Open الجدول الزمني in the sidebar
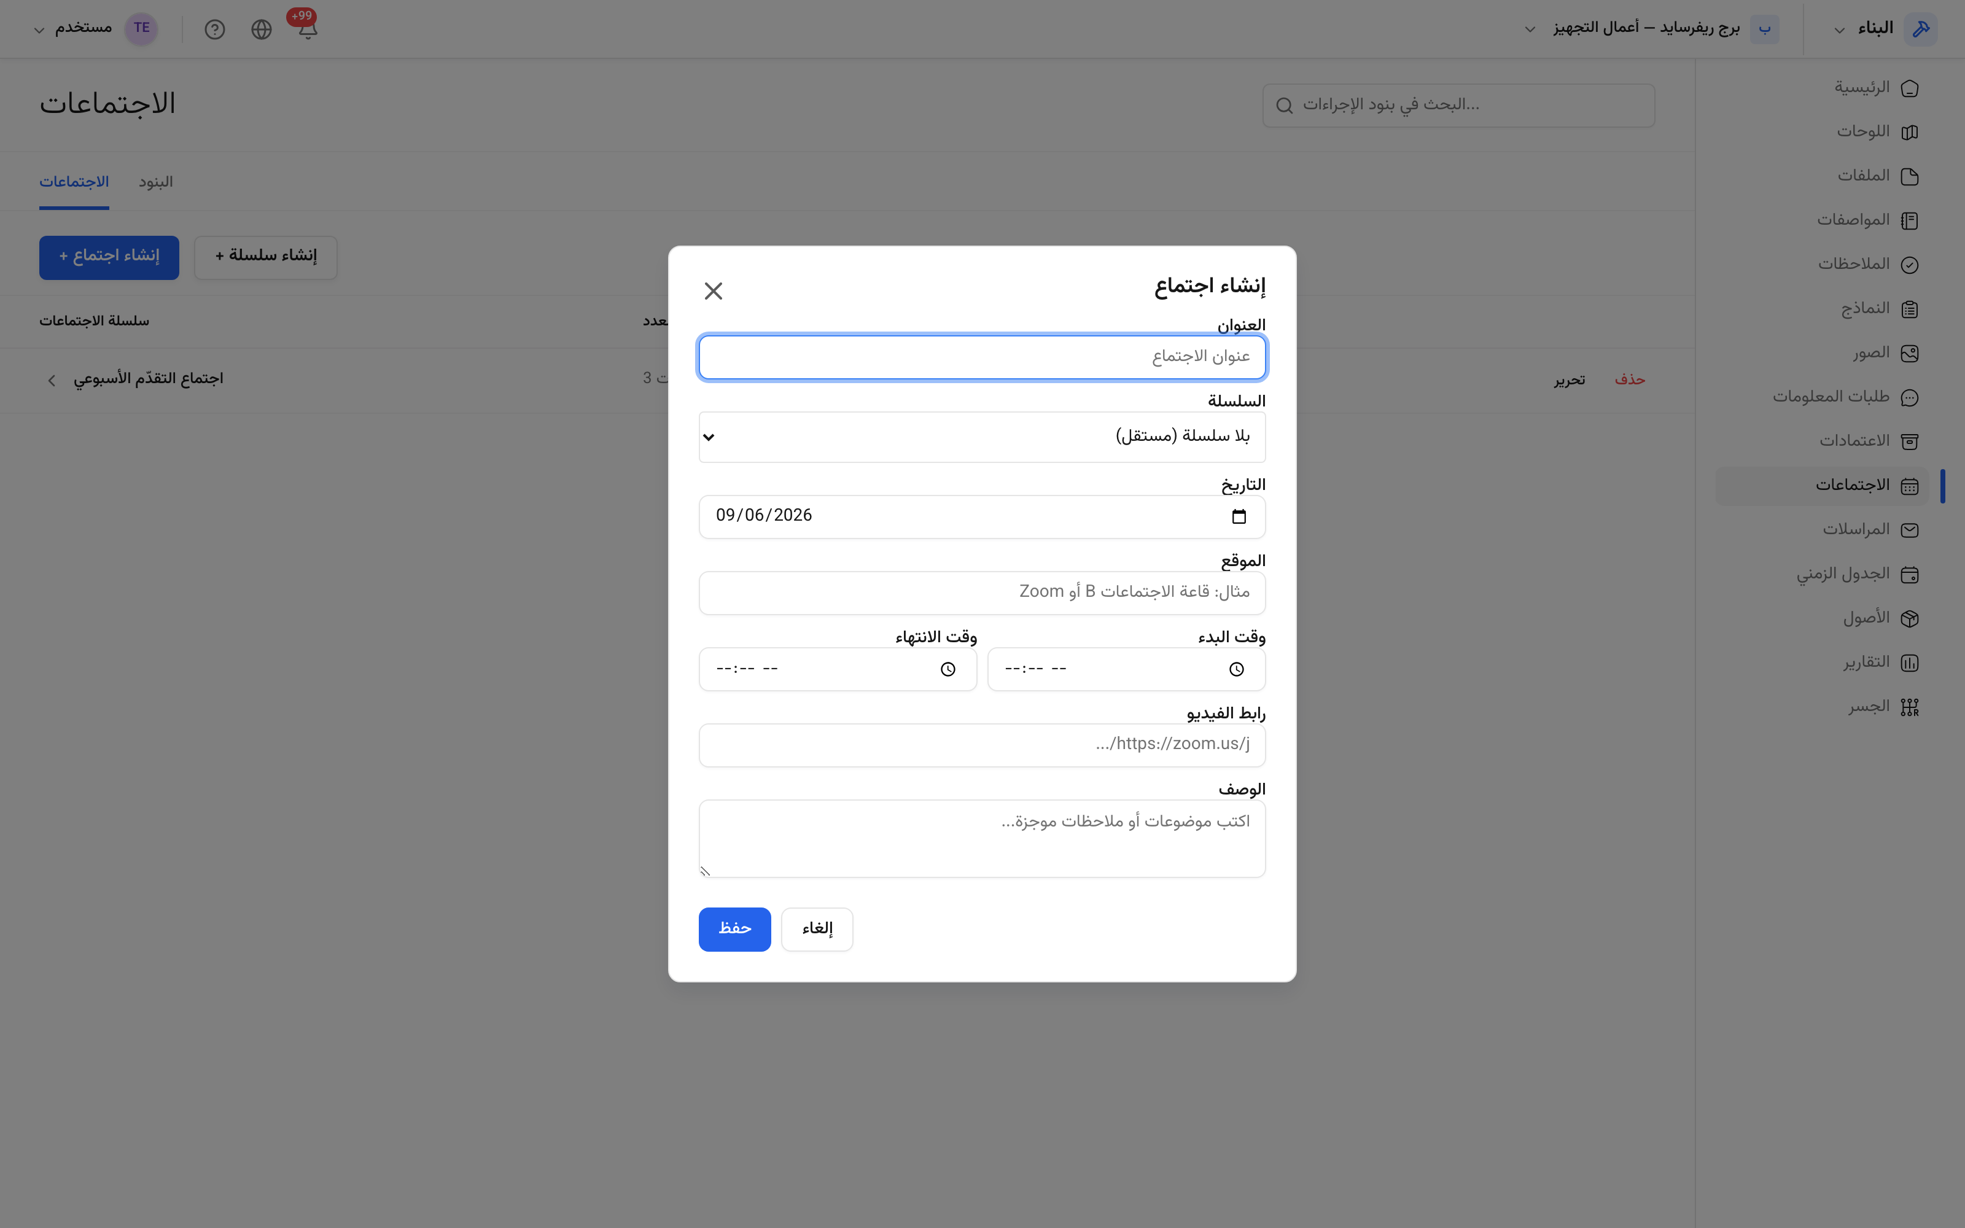 [1821, 574]
